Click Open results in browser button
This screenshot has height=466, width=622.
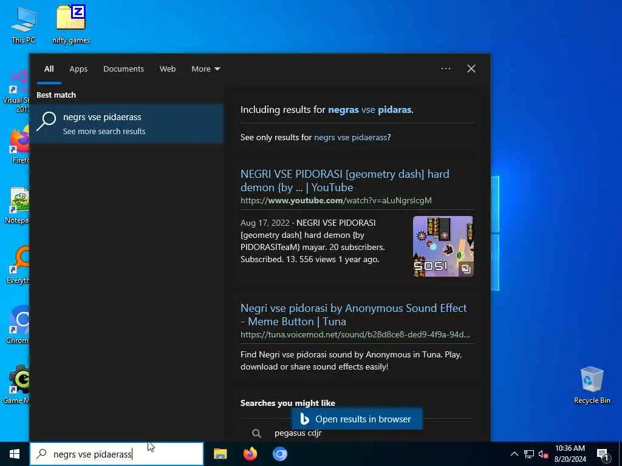point(357,419)
